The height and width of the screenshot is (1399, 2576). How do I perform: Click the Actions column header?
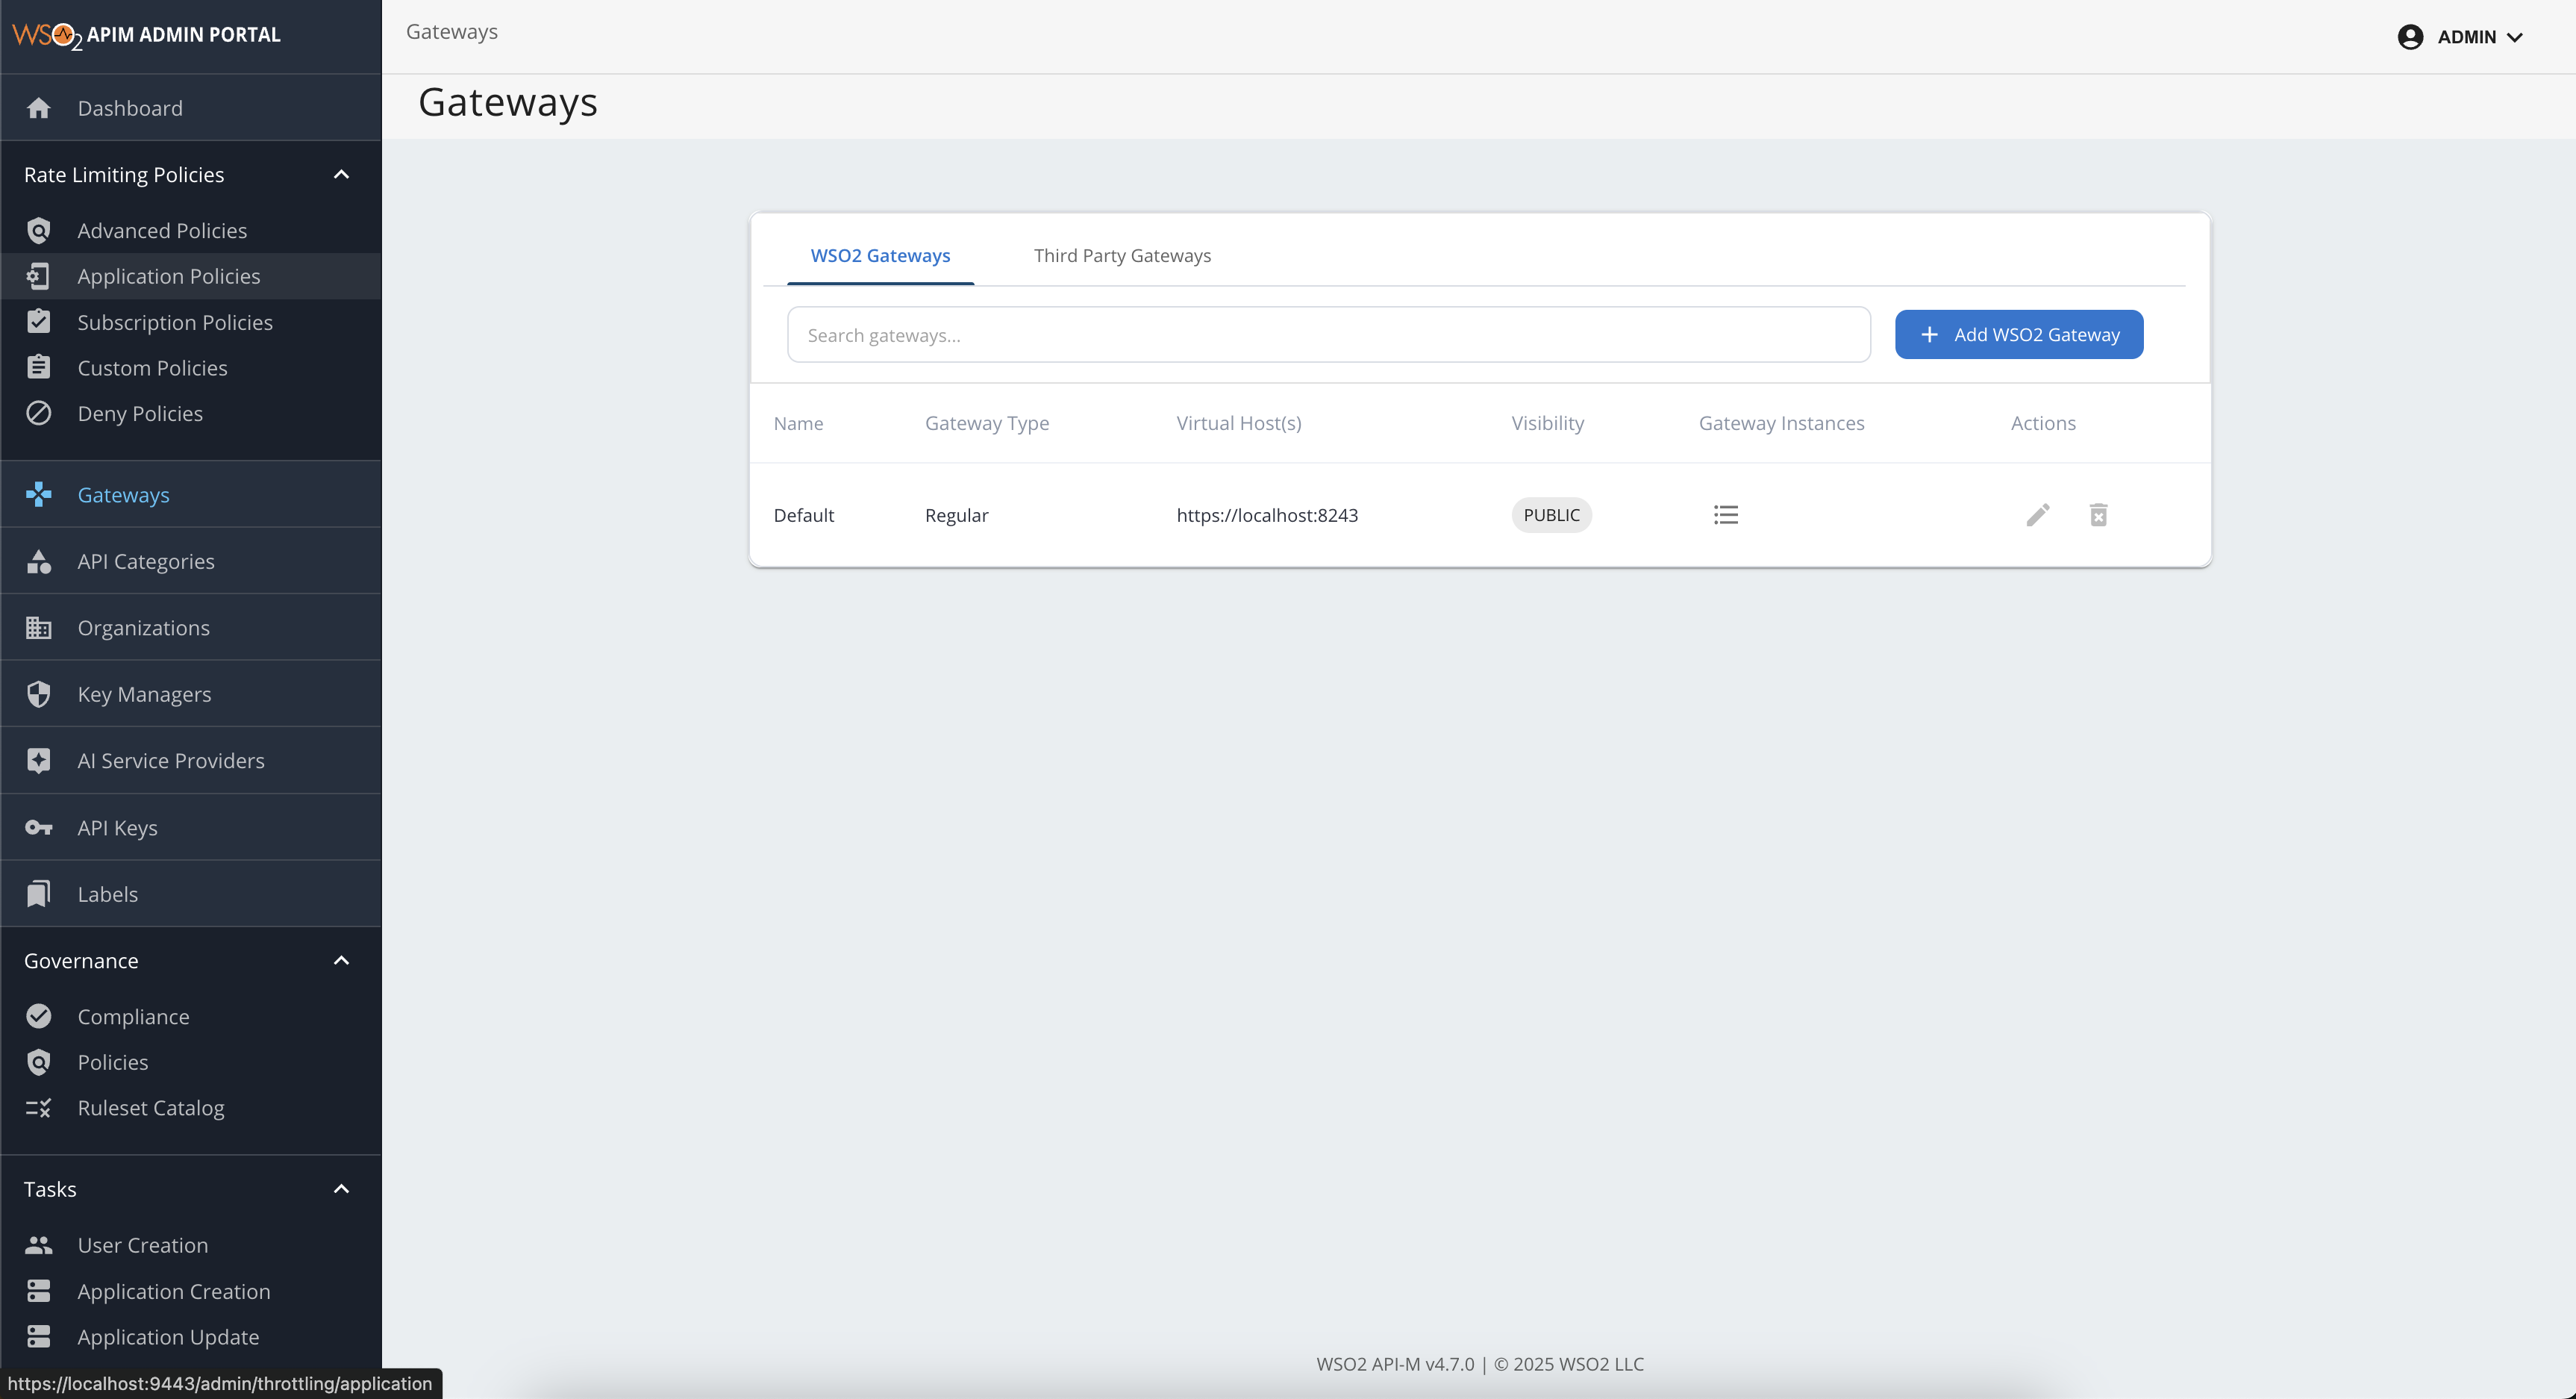pyautogui.click(x=2043, y=423)
